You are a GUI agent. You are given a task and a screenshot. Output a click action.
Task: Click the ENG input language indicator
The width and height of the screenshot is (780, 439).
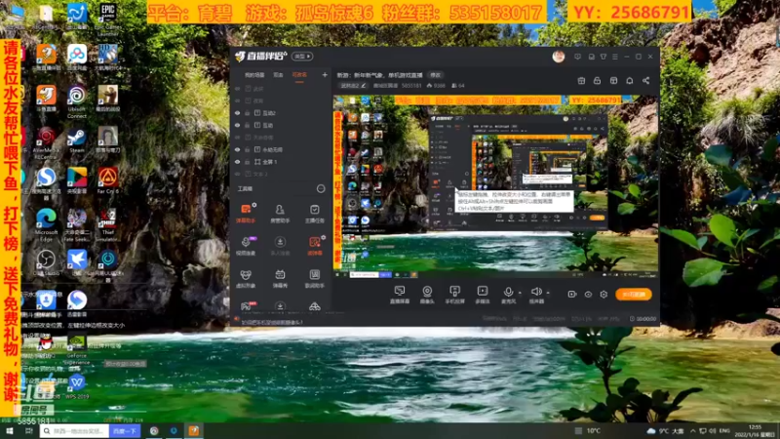[724, 430]
